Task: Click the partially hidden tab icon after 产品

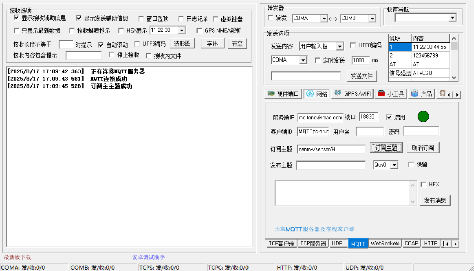Action: [442, 94]
